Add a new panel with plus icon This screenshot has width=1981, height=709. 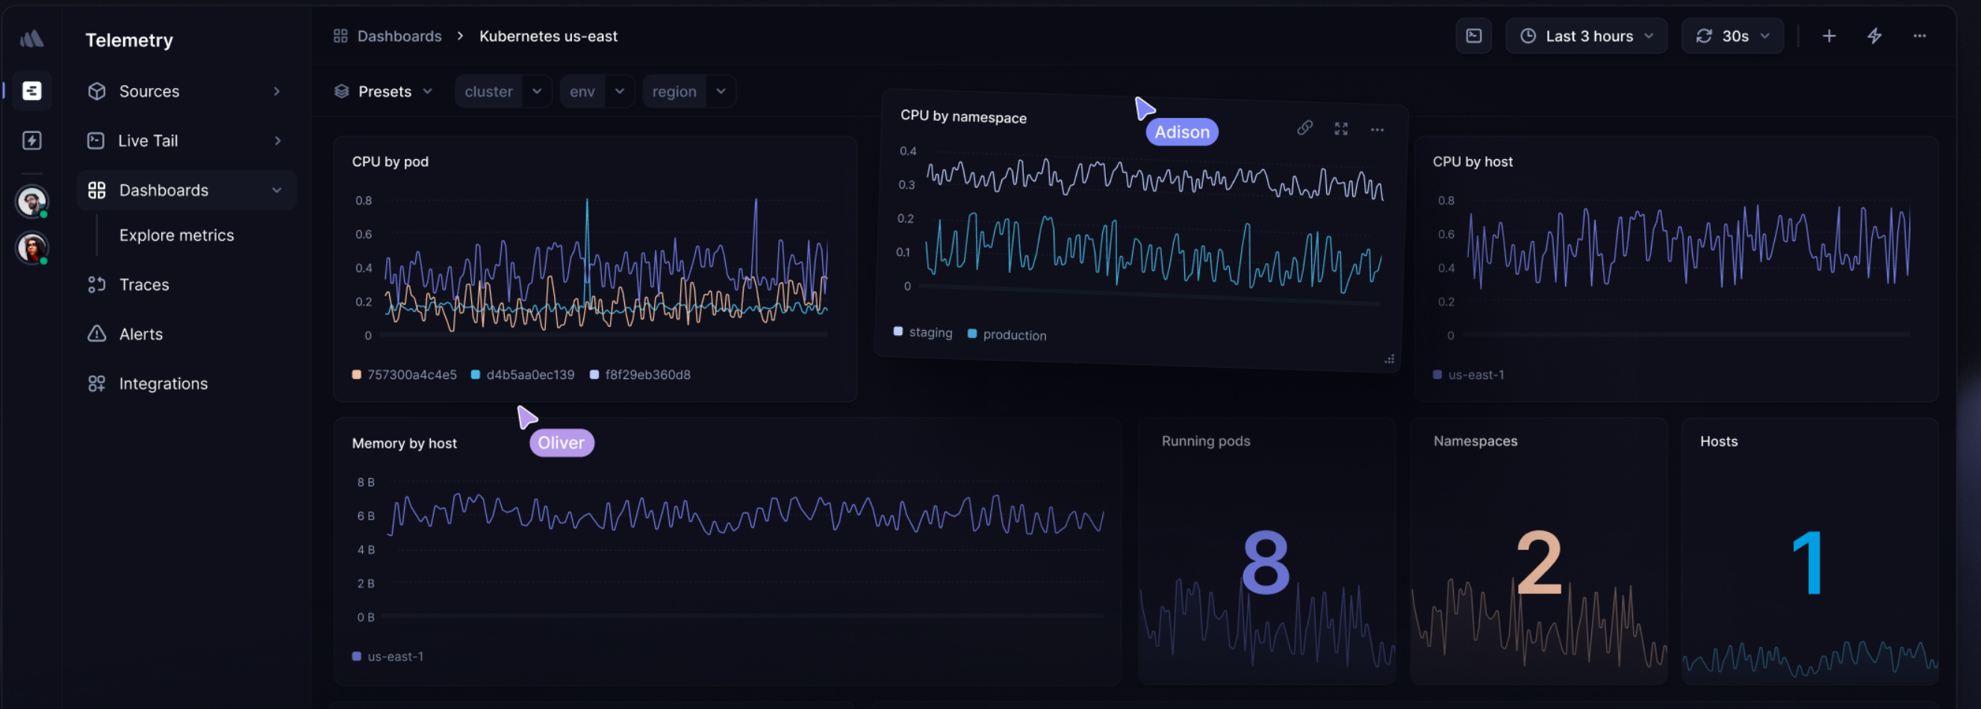tap(1829, 36)
